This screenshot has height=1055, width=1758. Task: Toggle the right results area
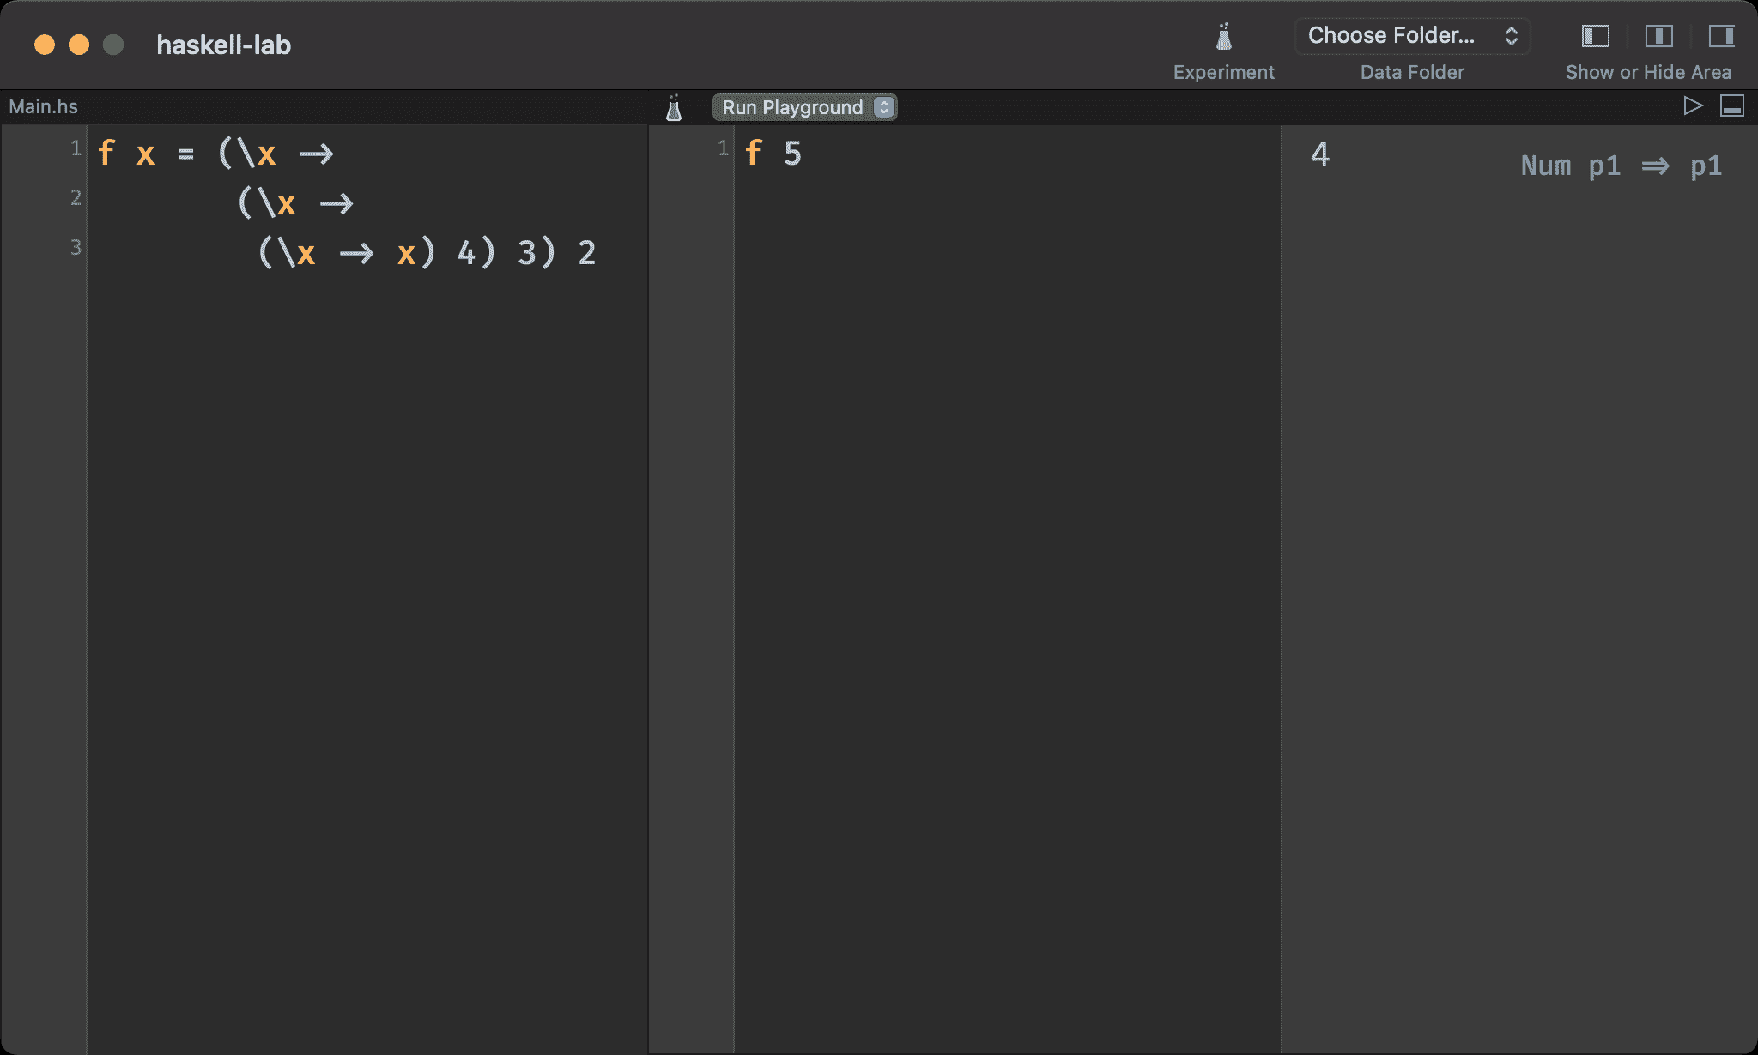[1721, 36]
